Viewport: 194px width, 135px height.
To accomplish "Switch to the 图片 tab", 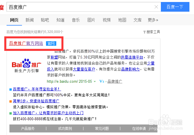I will pyautogui.click(x=91, y=20).
